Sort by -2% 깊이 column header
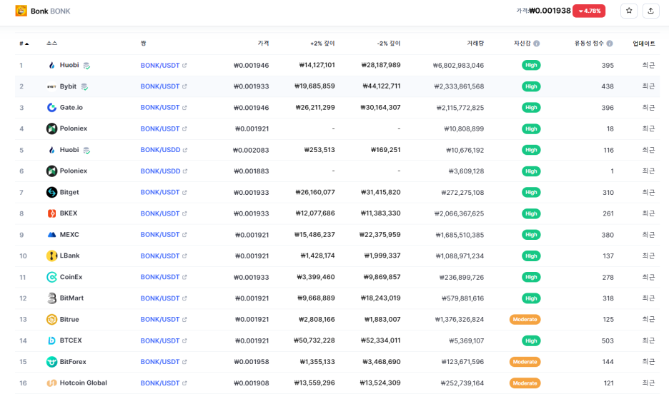Viewport: 669px width, 394px height. [x=389, y=44]
